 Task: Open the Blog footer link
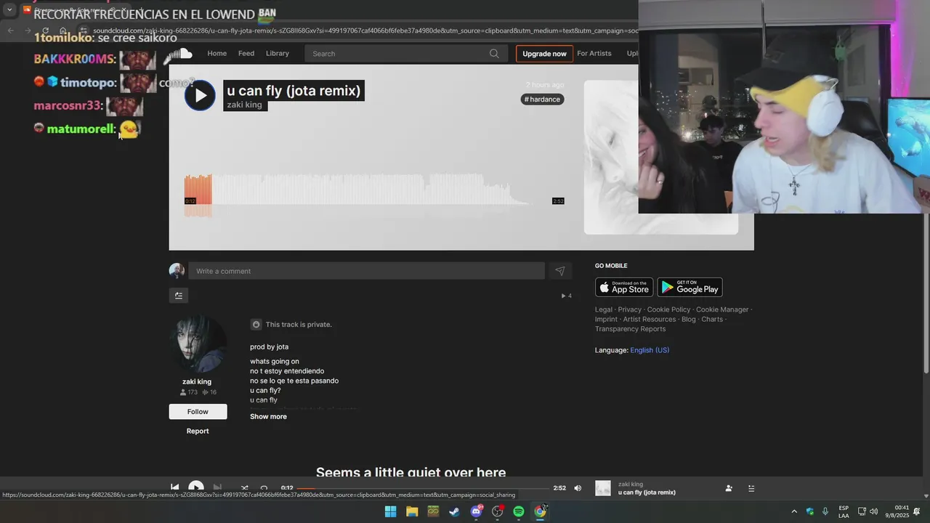pos(689,320)
